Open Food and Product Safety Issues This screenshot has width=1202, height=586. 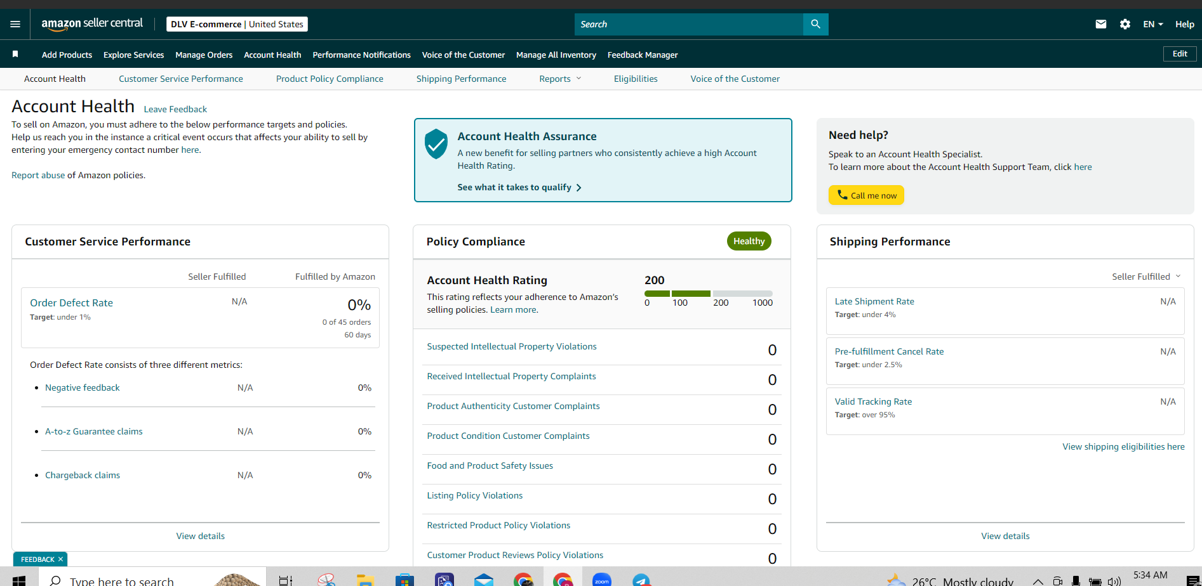pyautogui.click(x=490, y=466)
